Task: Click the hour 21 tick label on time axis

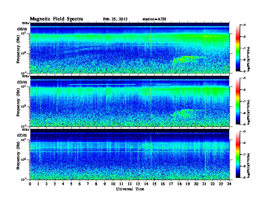Action: coord(204,184)
